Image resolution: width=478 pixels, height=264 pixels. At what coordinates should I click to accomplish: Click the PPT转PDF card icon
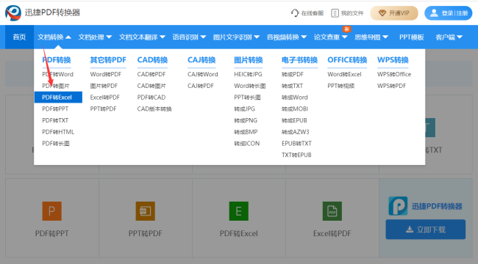145,211
